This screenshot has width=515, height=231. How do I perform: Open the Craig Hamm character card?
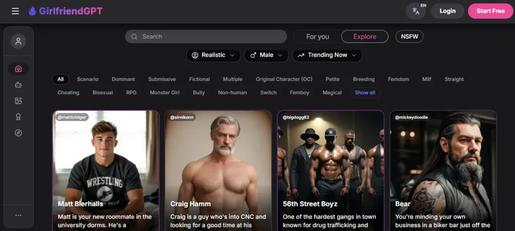coord(218,171)
